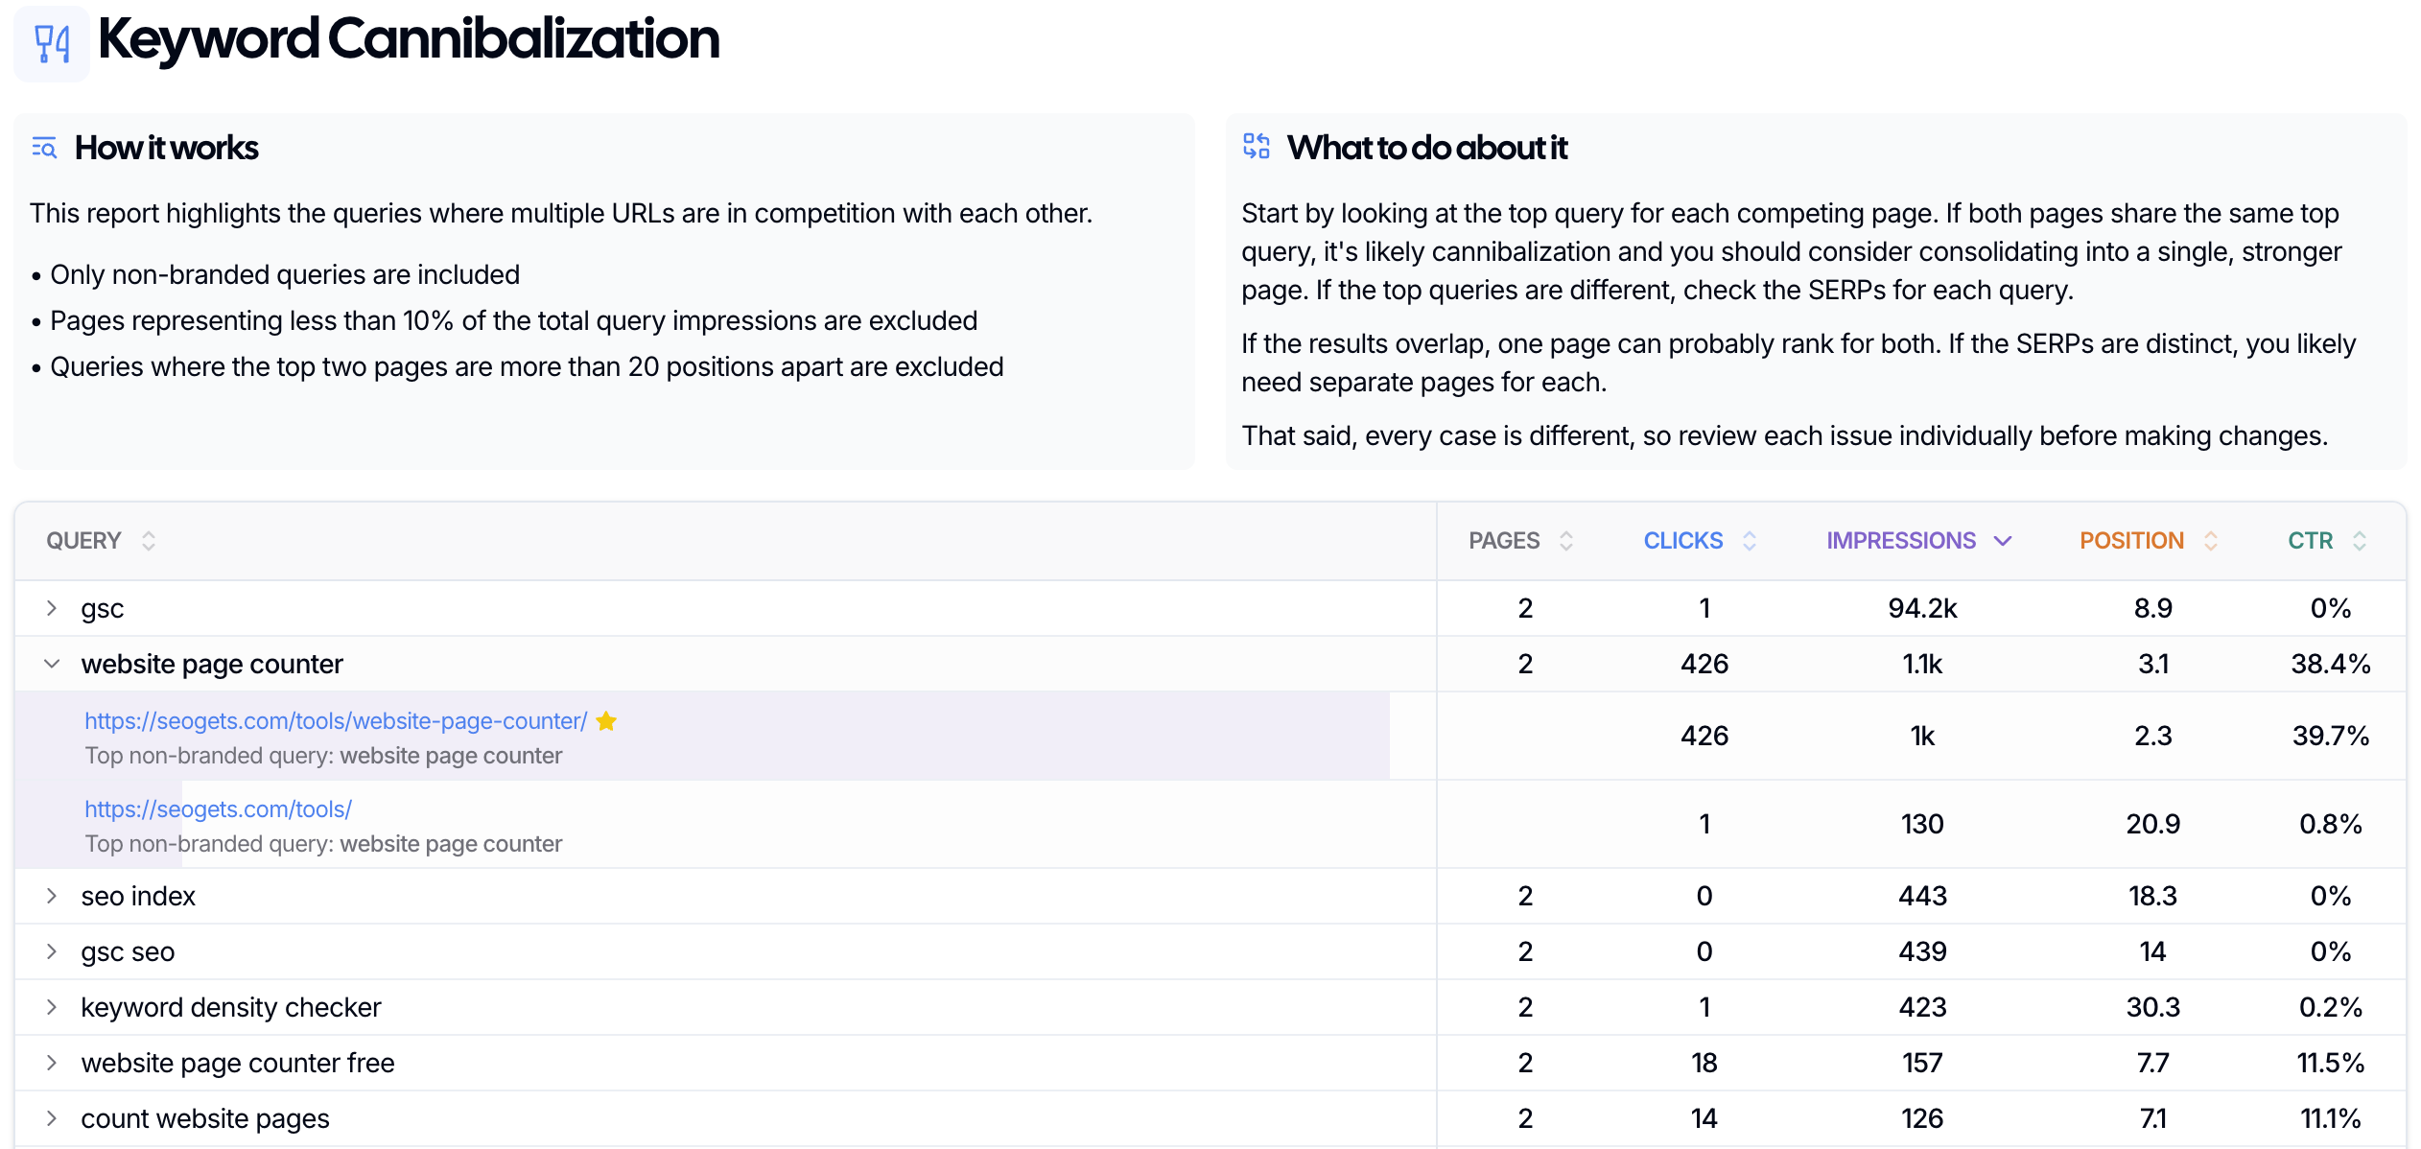Click the How it works search-list icon
2421x1149 pixels.
point(44,148)
